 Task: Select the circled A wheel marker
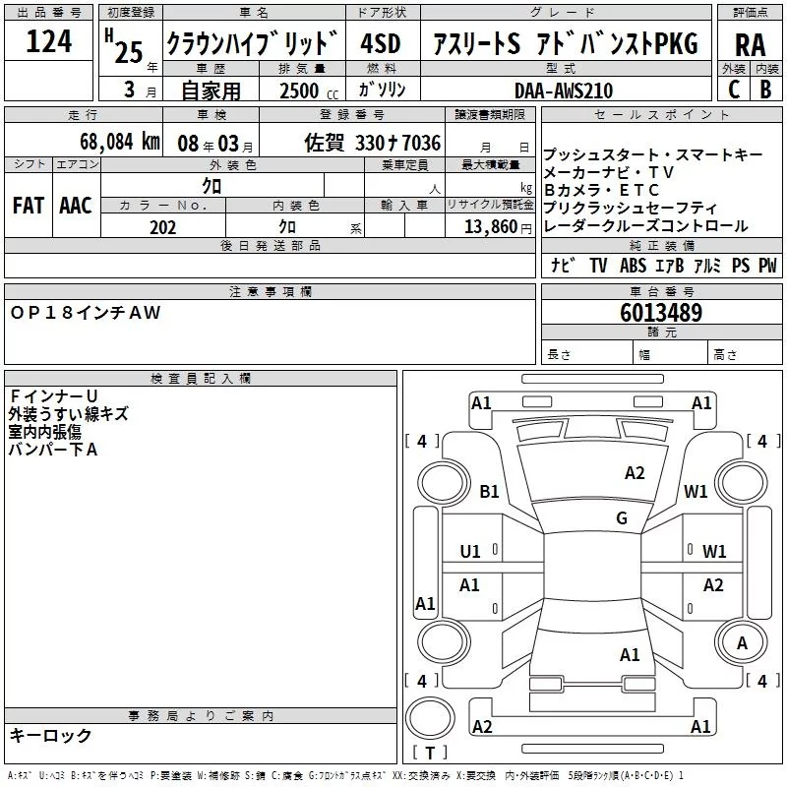tap(743, 642)
